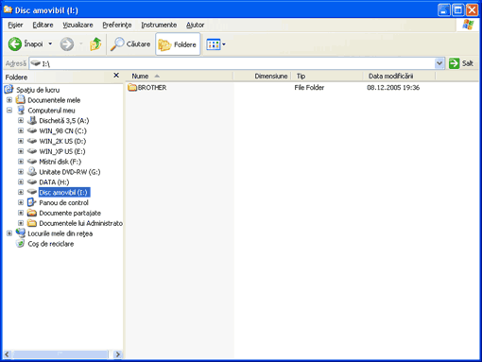Select the Coș de reciclare icon
482x362 pixels.
pos(21,244)
